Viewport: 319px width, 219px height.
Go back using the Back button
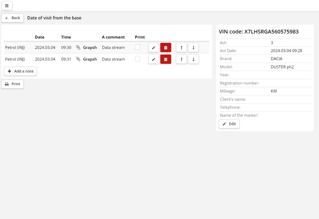[12, 18]
